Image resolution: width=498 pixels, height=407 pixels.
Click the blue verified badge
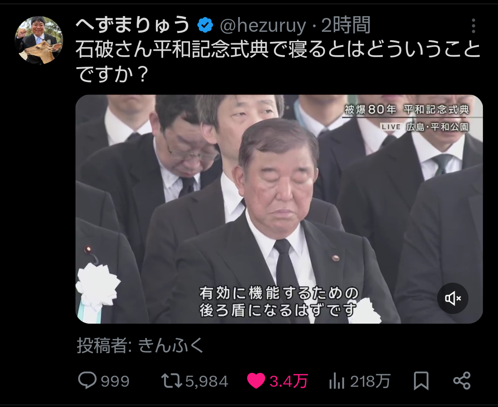[205, 25]
